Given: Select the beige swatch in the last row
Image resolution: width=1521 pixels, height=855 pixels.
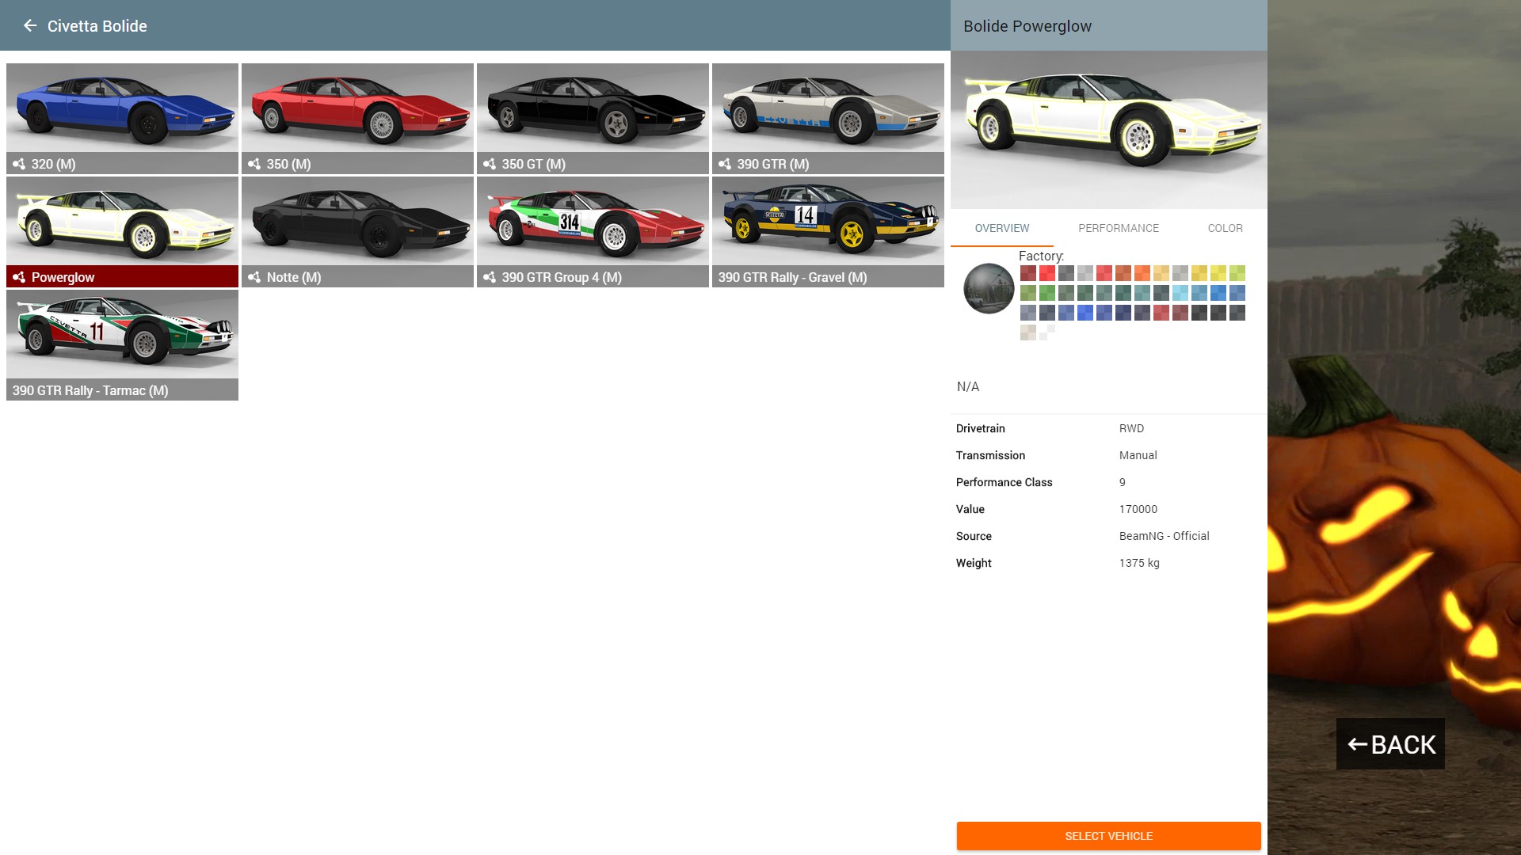Looking at the screenshot, I should 1028,332.
